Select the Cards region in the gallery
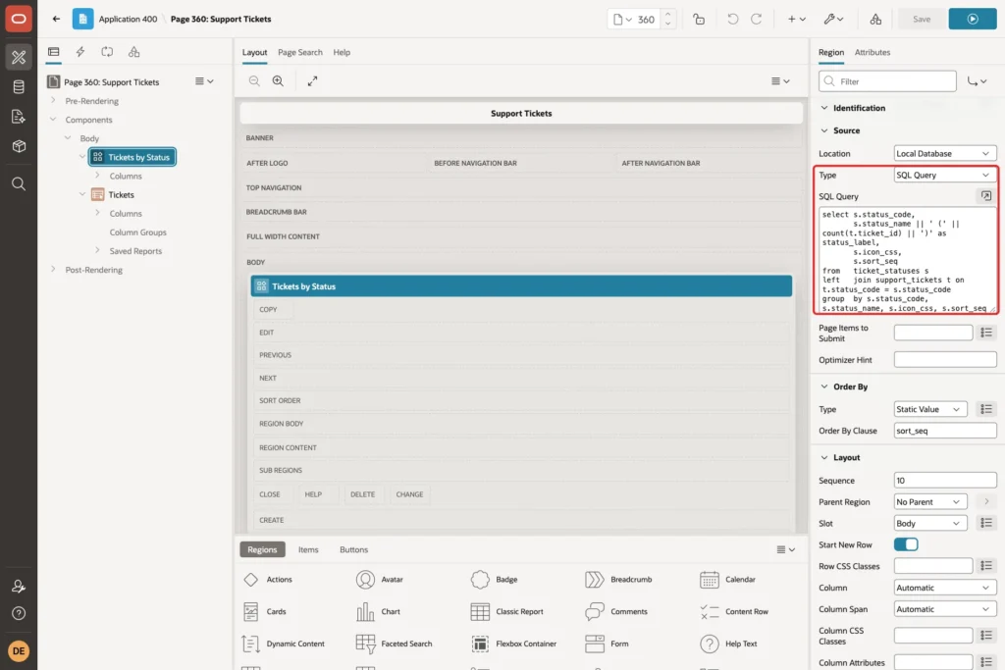1005x670 pixels. pos(265,612)
